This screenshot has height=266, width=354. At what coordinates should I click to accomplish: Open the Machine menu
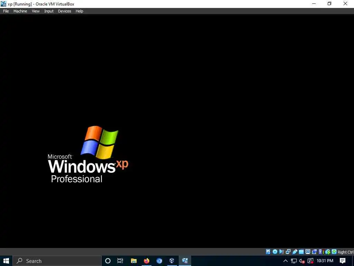coord(20,11)
